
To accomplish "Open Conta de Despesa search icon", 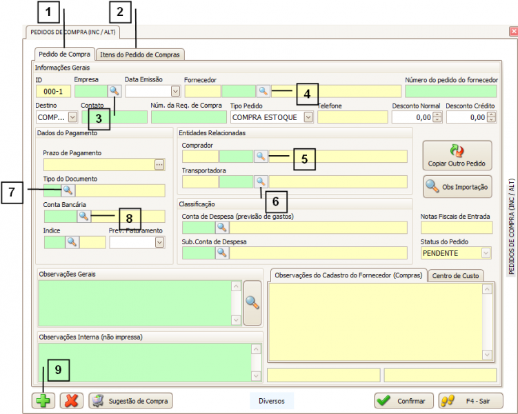I will [221, 227].
